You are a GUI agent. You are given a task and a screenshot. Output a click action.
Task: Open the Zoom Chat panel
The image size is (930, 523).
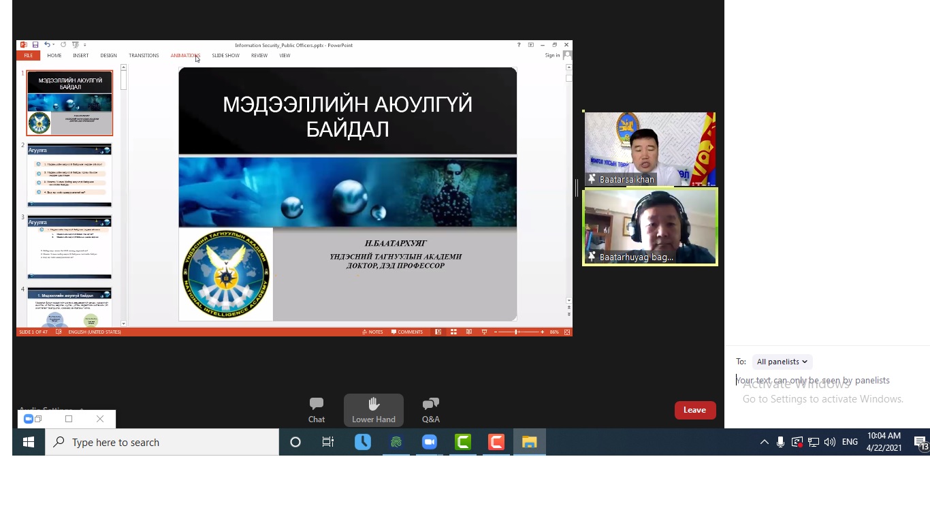[x=316, y=410]
